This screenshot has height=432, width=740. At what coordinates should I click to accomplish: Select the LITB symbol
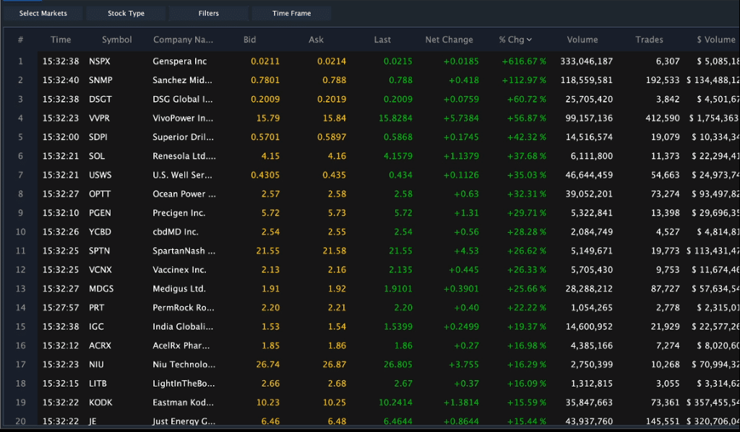click(x=98, y=384)
